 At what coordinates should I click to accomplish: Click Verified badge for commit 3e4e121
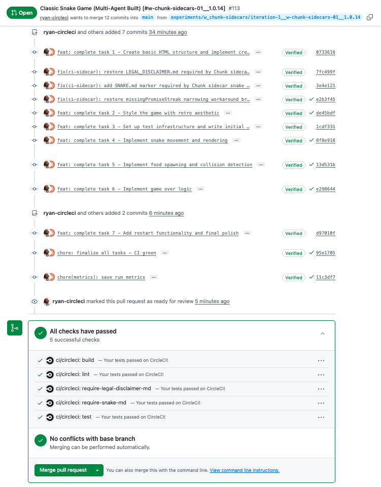tap(294, 86)
